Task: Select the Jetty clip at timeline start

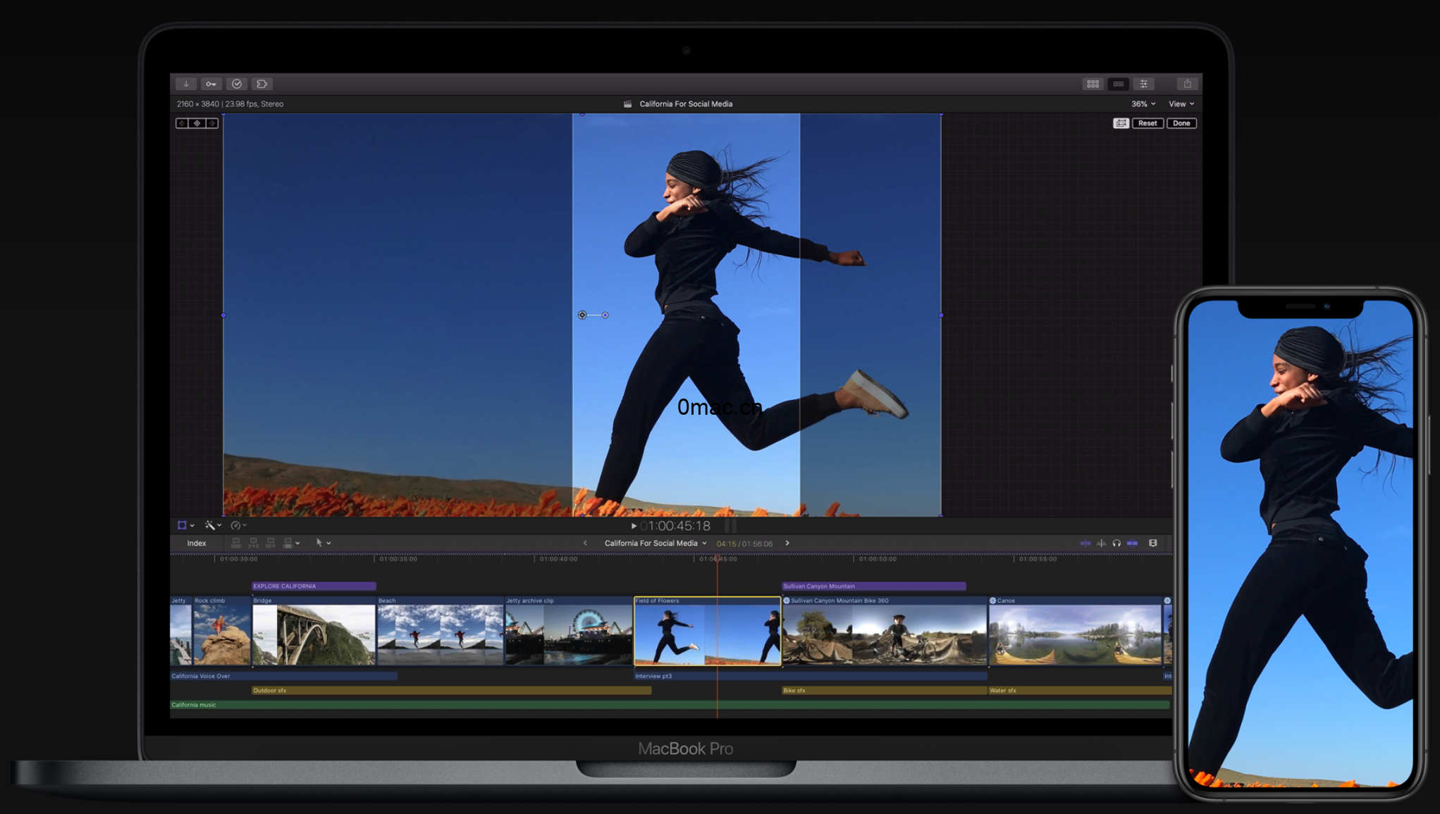Action: [x=180, y=631]
